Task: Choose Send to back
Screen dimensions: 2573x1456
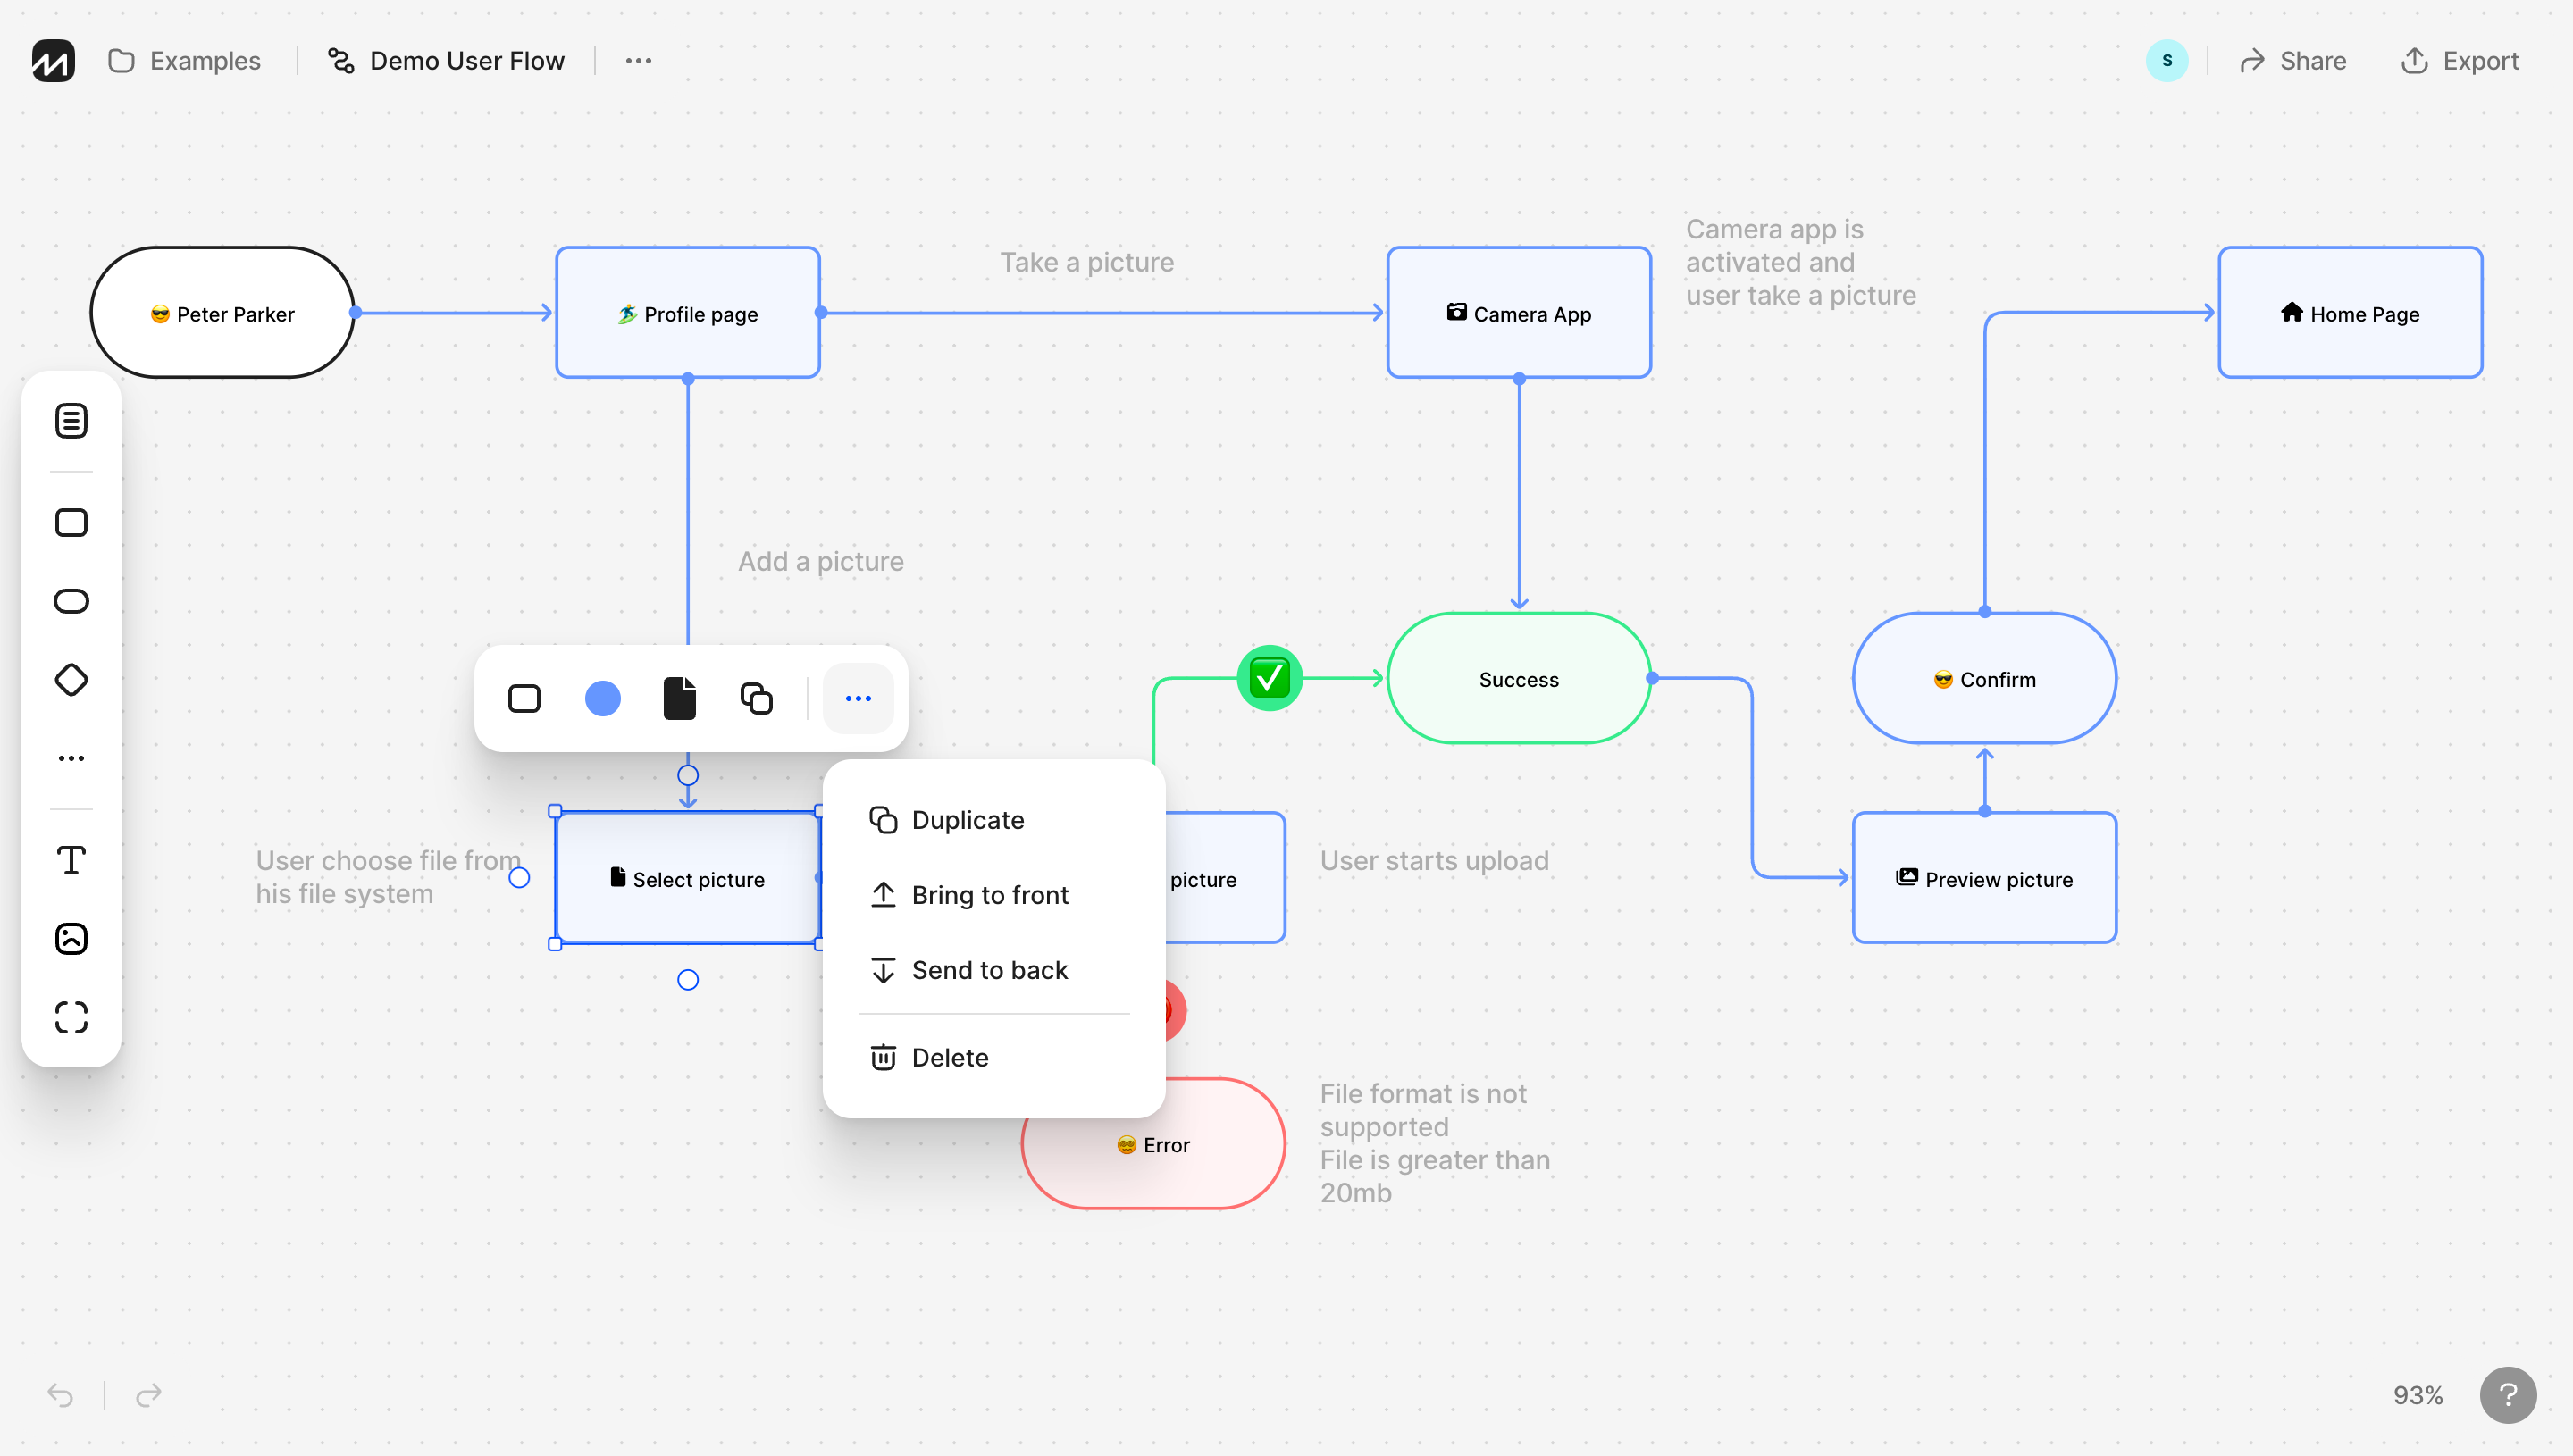Action: point(994,970)
